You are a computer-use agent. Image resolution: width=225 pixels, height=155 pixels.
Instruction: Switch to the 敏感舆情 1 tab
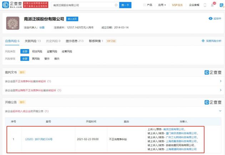pos(96,41)
